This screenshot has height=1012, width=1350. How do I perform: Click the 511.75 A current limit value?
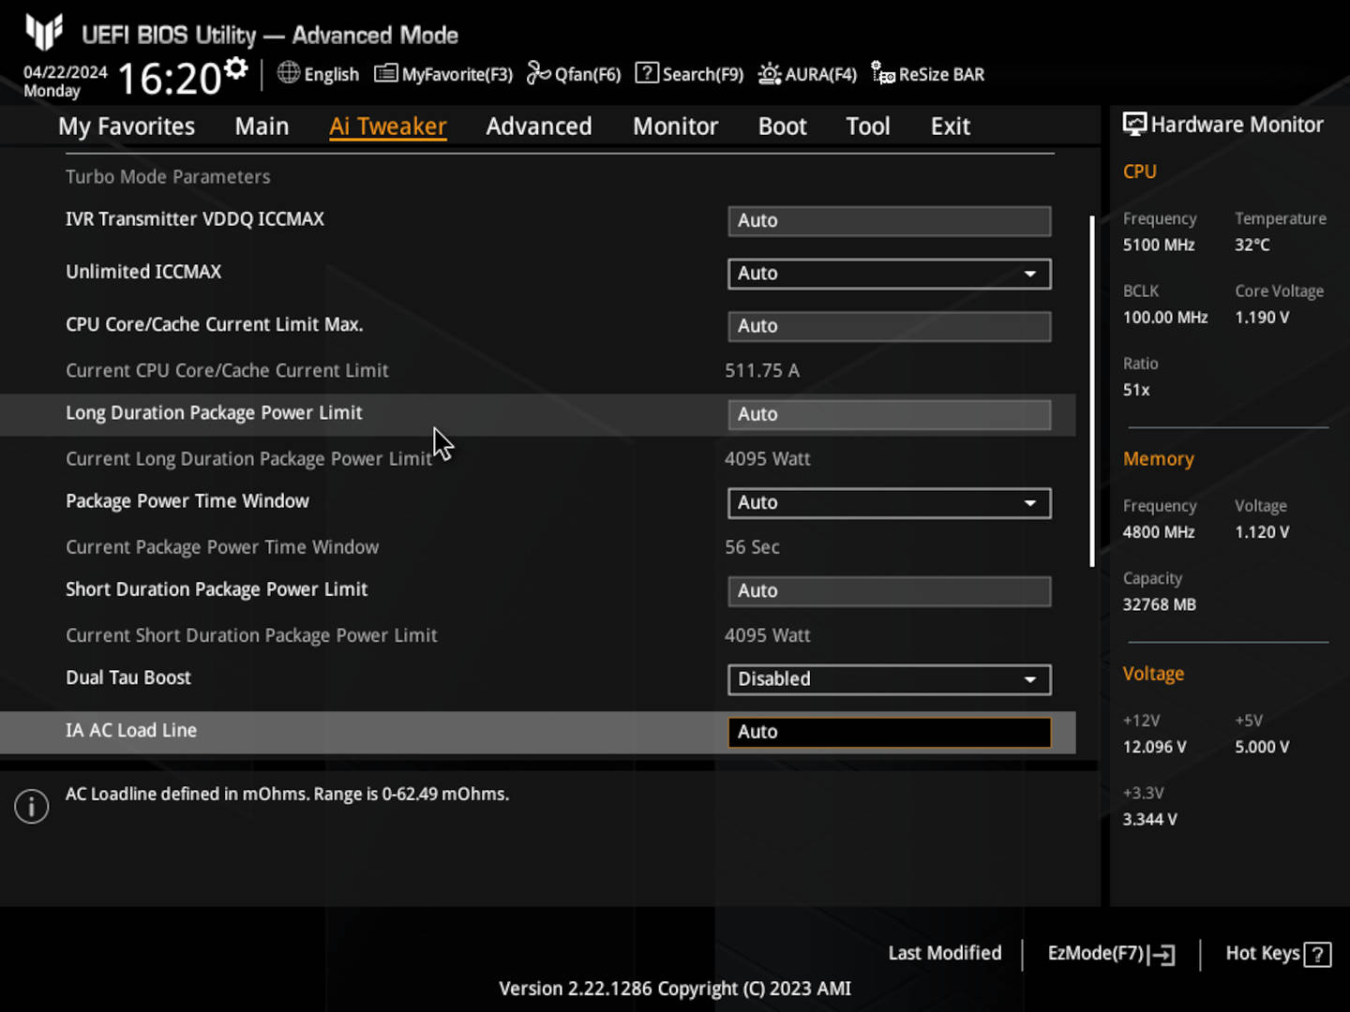(762, 370)
